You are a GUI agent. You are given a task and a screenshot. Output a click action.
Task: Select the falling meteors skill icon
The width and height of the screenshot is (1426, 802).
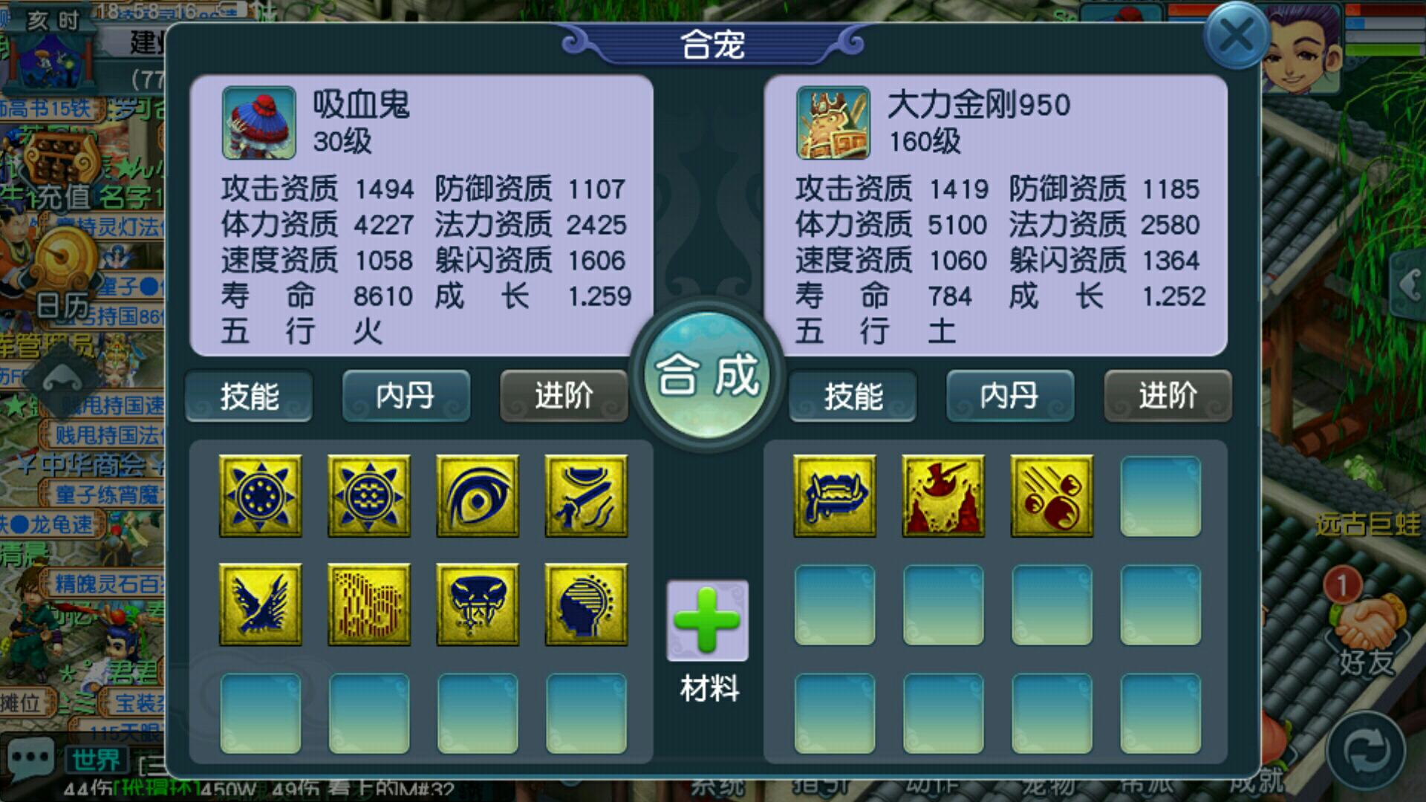click(1052, 496)
